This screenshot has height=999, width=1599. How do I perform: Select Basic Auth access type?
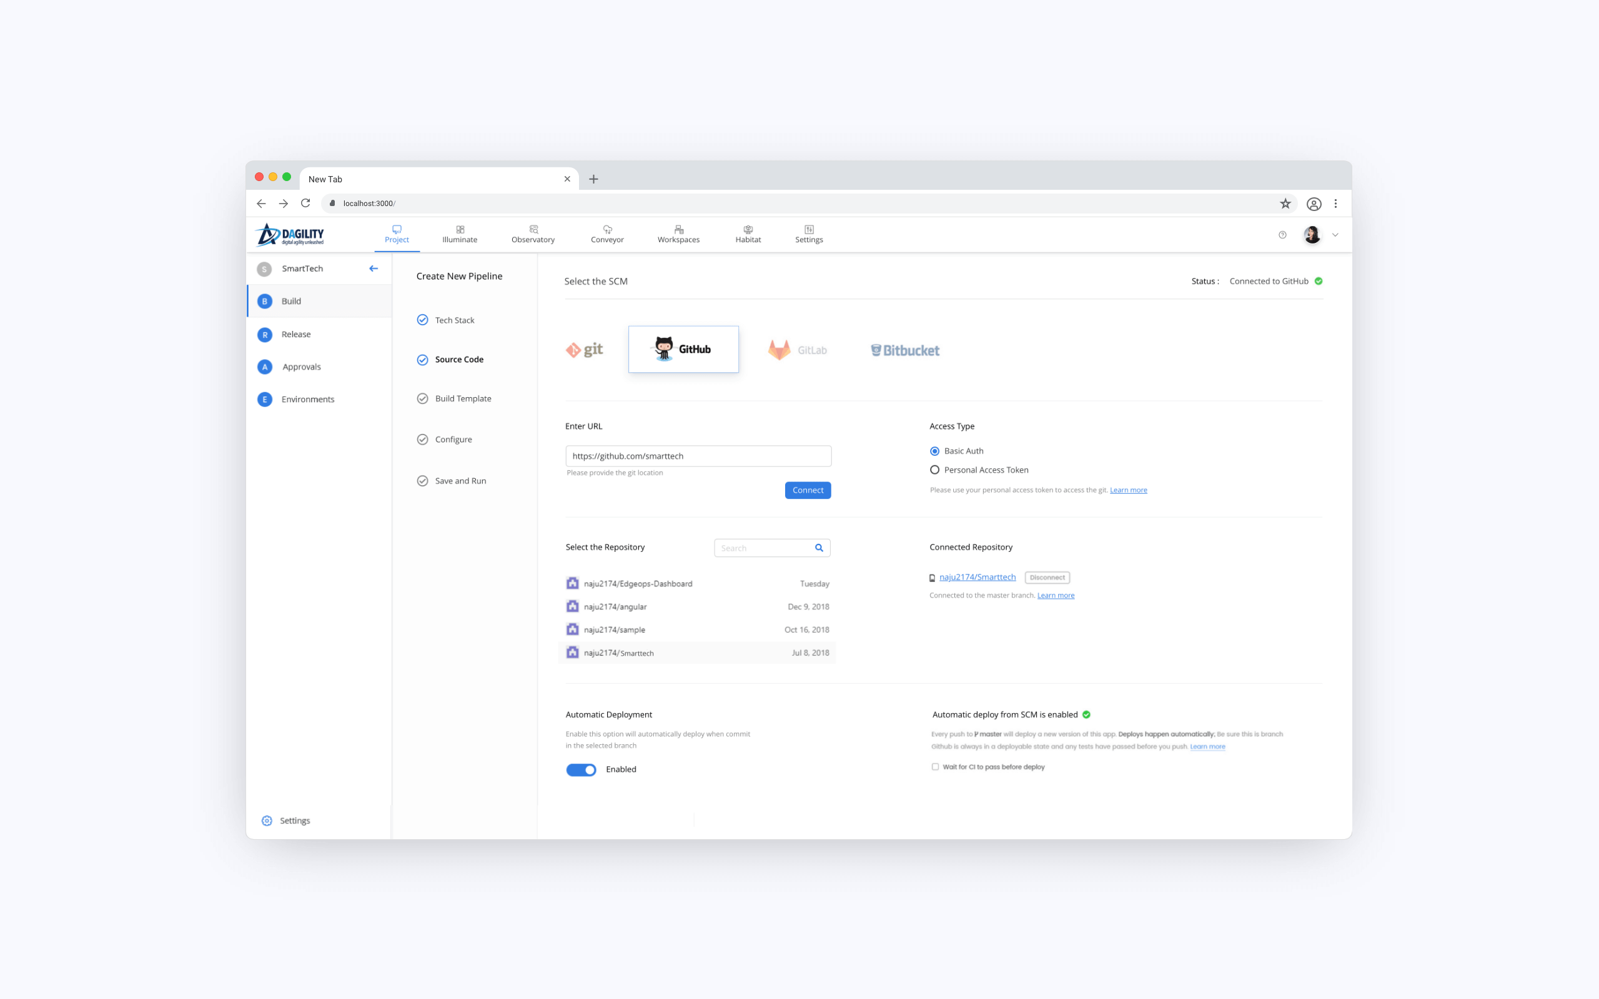pos(934,451)
